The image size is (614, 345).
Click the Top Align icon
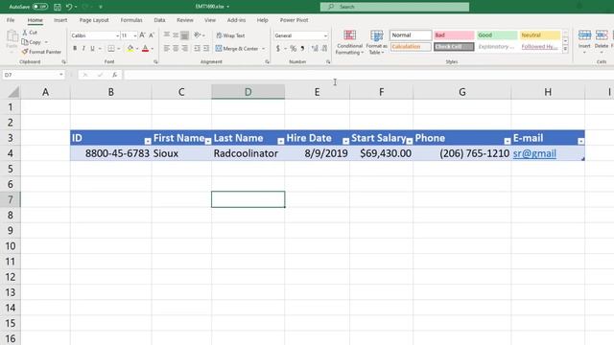coord(167,35)
